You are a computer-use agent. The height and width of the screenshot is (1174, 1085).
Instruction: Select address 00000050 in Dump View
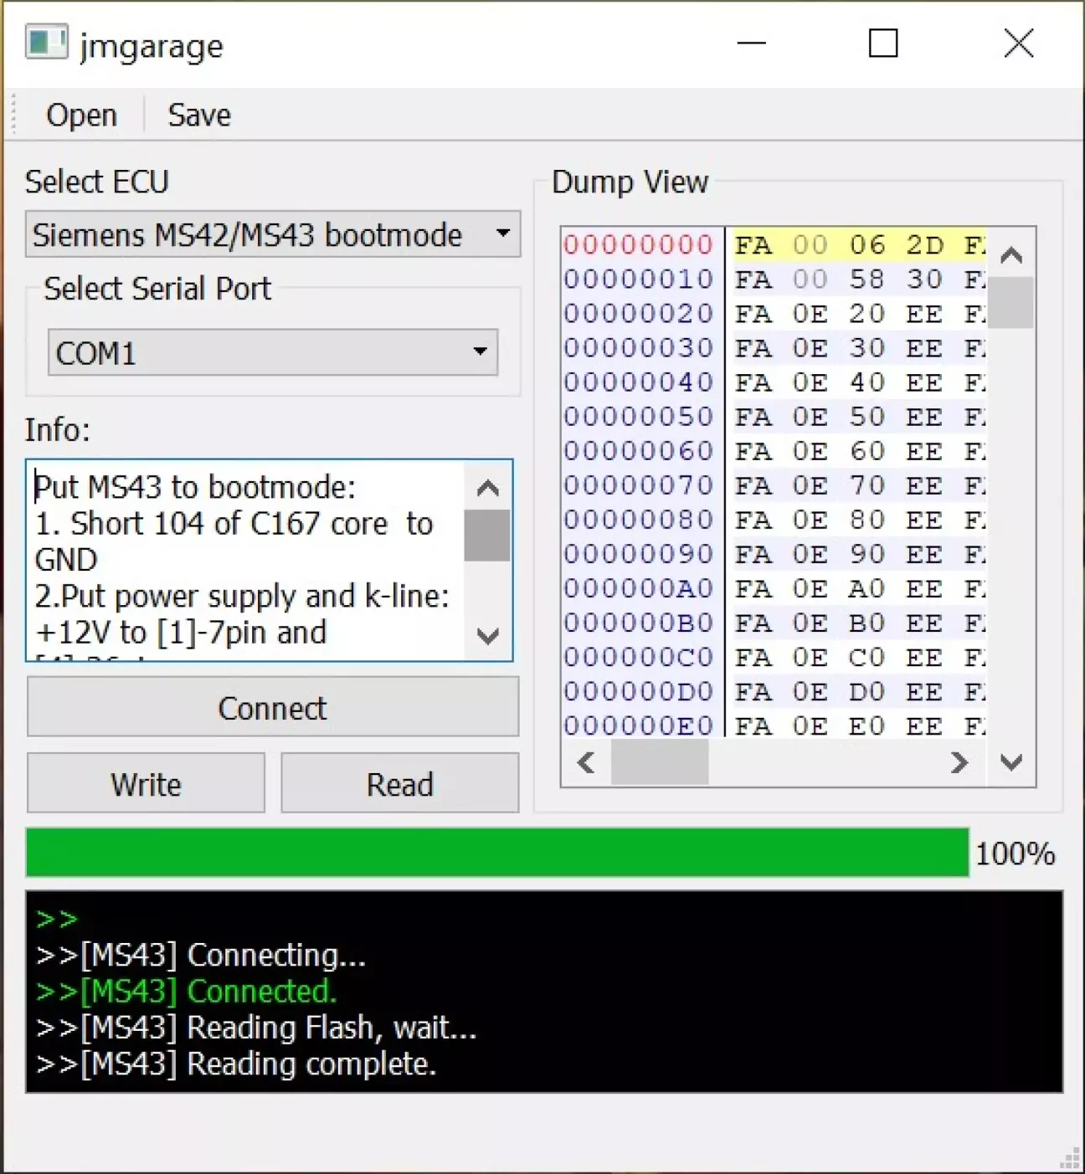pos(638,416)
